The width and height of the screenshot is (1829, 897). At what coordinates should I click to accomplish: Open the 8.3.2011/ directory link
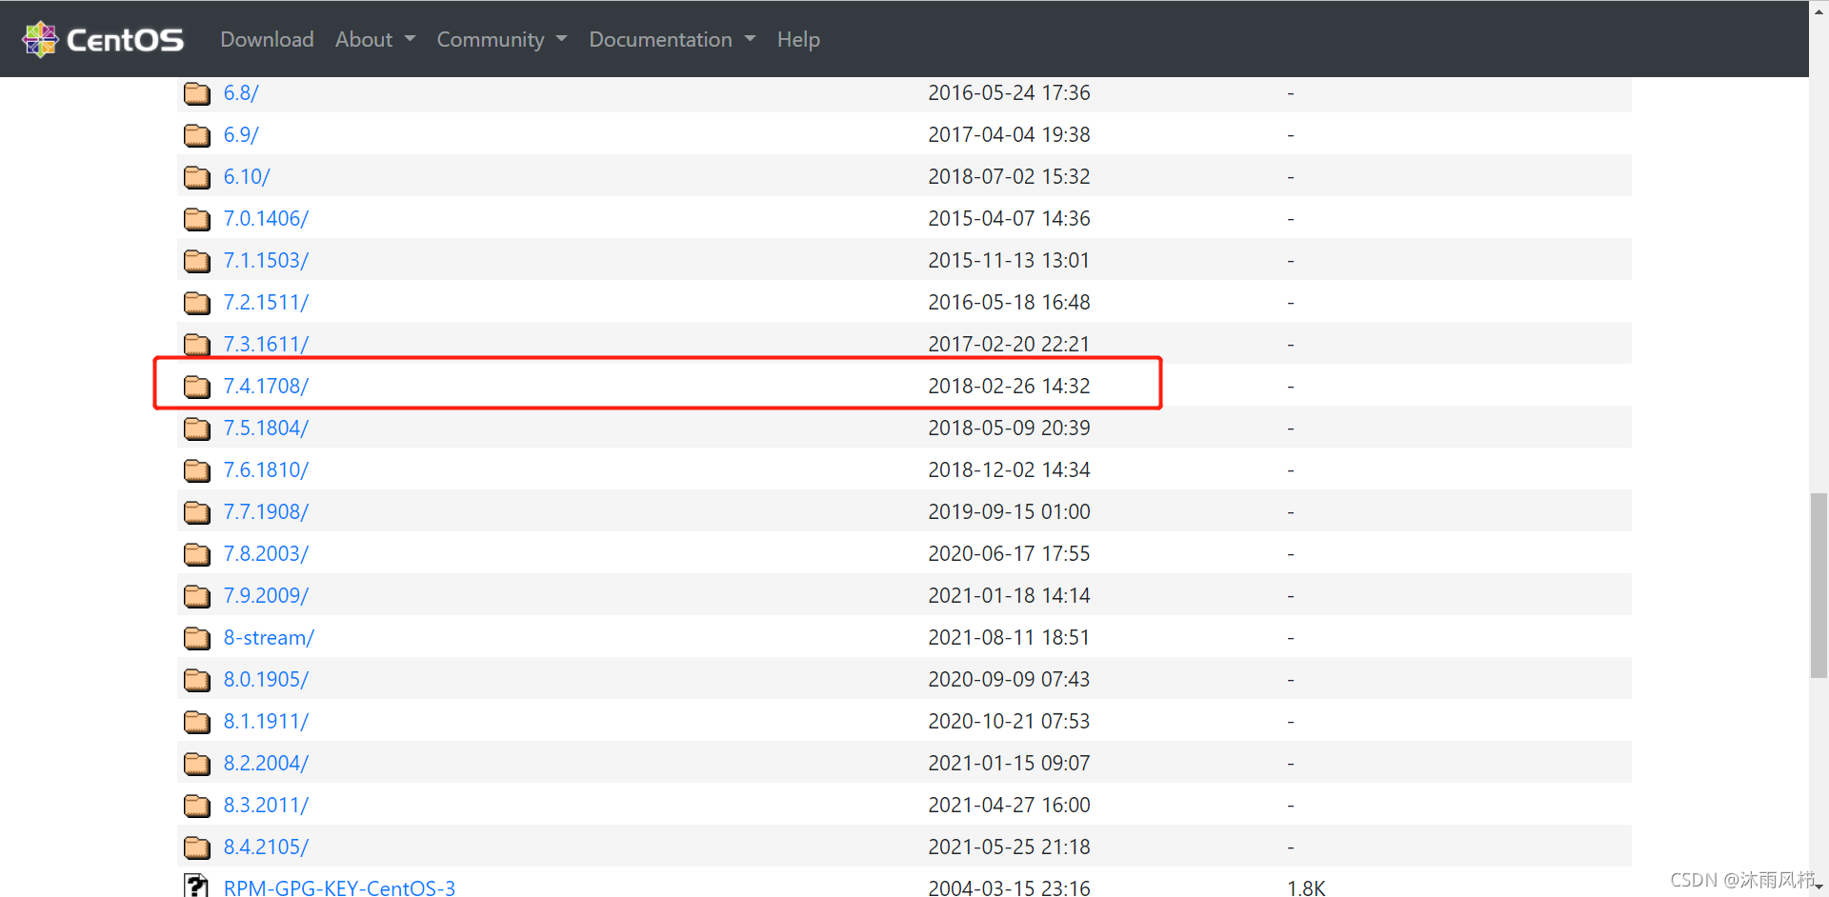click(266, 805)
